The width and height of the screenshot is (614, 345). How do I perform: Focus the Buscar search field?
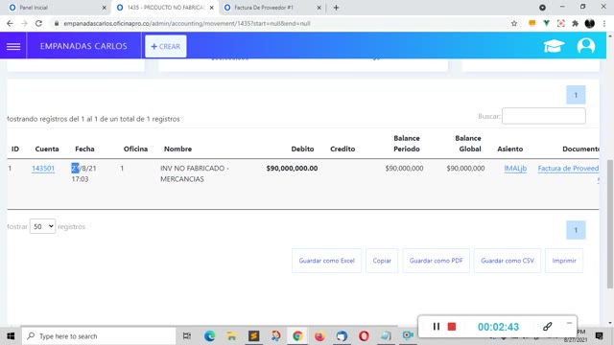544,116
